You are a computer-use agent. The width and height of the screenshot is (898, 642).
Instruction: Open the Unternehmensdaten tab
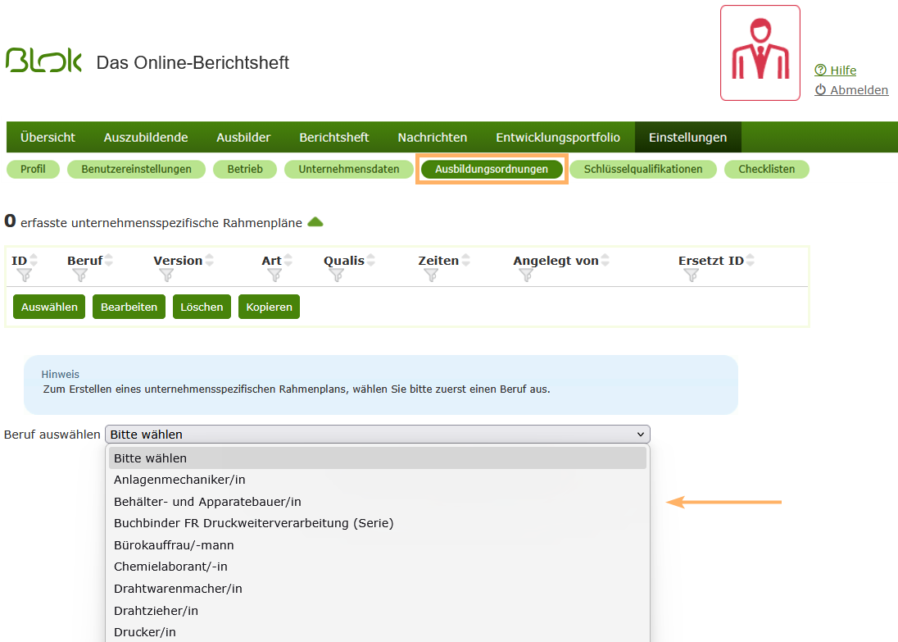349,169
